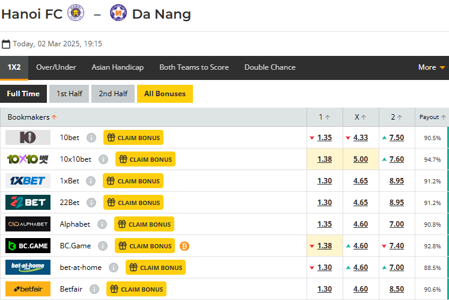
Task: Select the 1st Half period toggle
Action: tap(69, 94)
